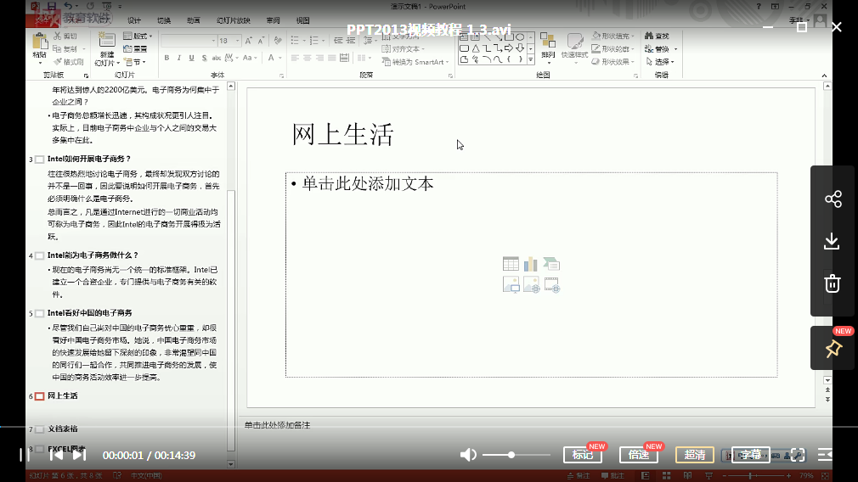The image size is (858, 482).
Task: Delete the video using the trash icon
Action: coord(833,283)
